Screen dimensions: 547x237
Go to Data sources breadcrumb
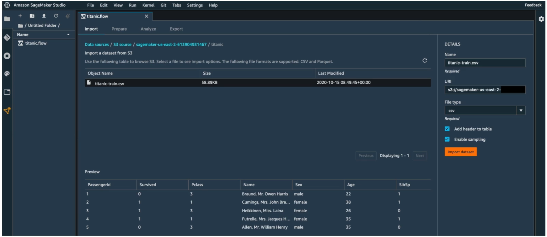[x=97, y=45]
